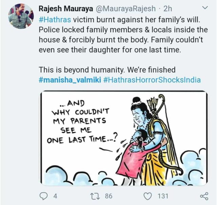The width and height of the screenshot is (217, 205).
Task: Open the #HathrasHorrorShocksIndia hashtag
Action: point(149,80)
